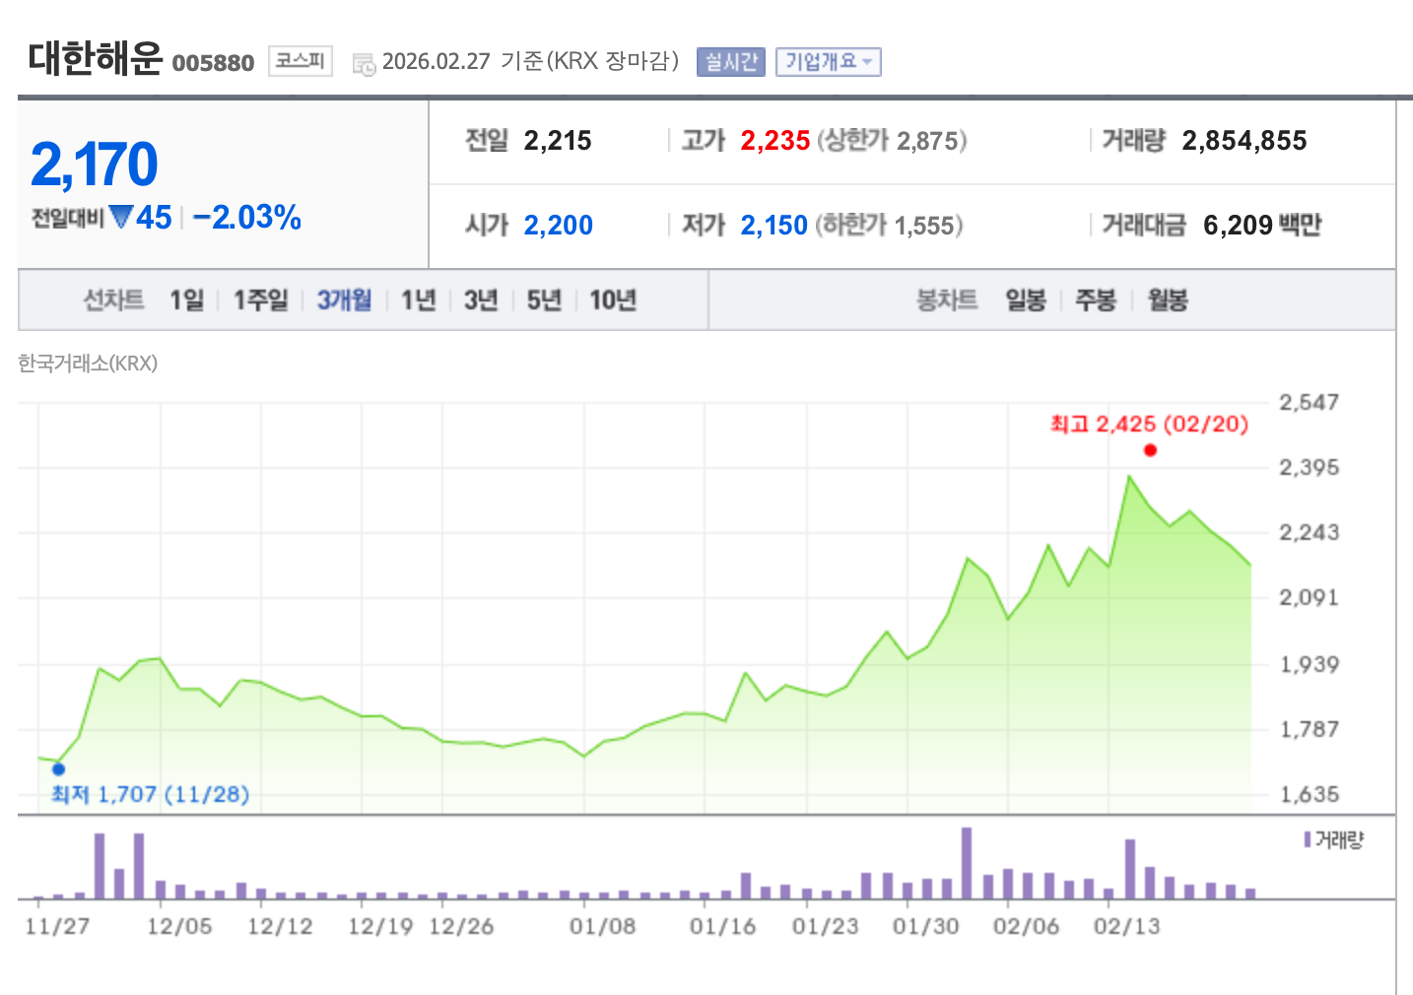Open the 기업개요 dropdown
Viewport: 1413px width, 995px height.
point(829,62)
